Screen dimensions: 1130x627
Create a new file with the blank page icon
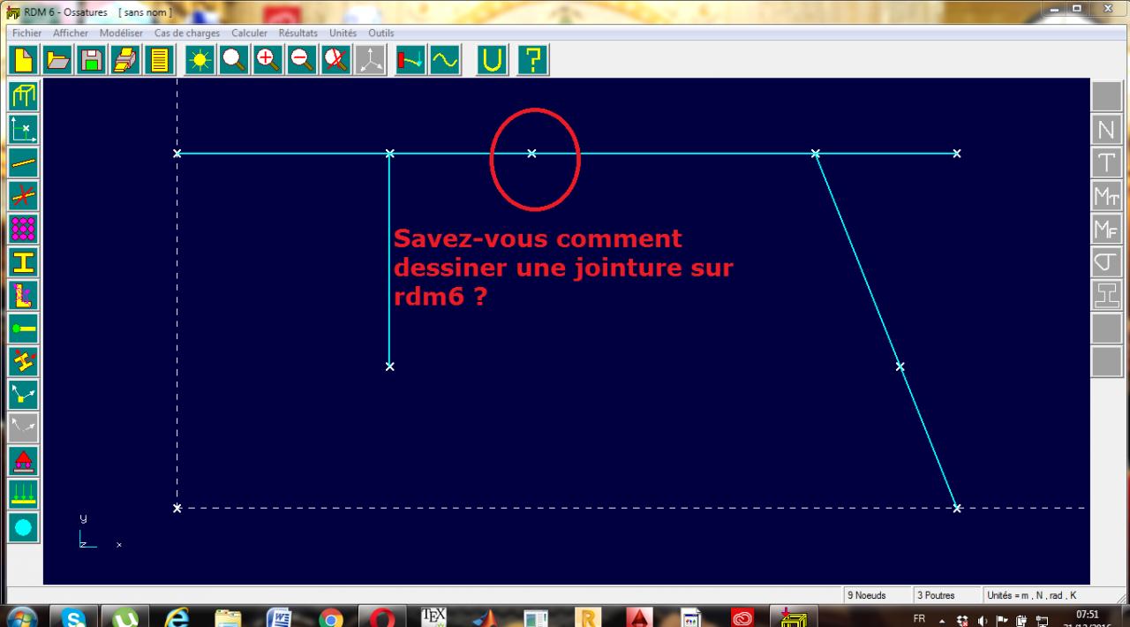click(x=24, y=60)
